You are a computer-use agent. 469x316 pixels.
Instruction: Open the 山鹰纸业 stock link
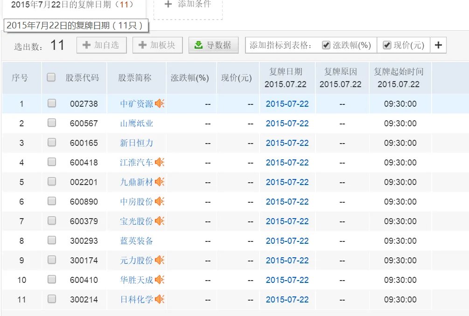pos(136,124)
